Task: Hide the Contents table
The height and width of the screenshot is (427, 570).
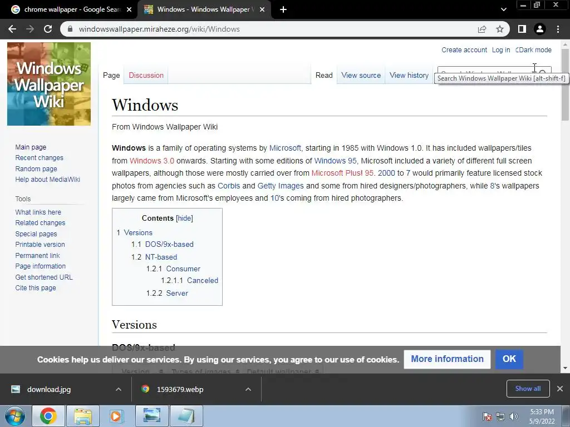Action: pos(184,218)
